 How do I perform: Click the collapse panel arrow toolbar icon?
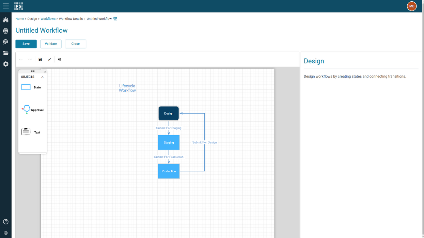pos(60,60)
